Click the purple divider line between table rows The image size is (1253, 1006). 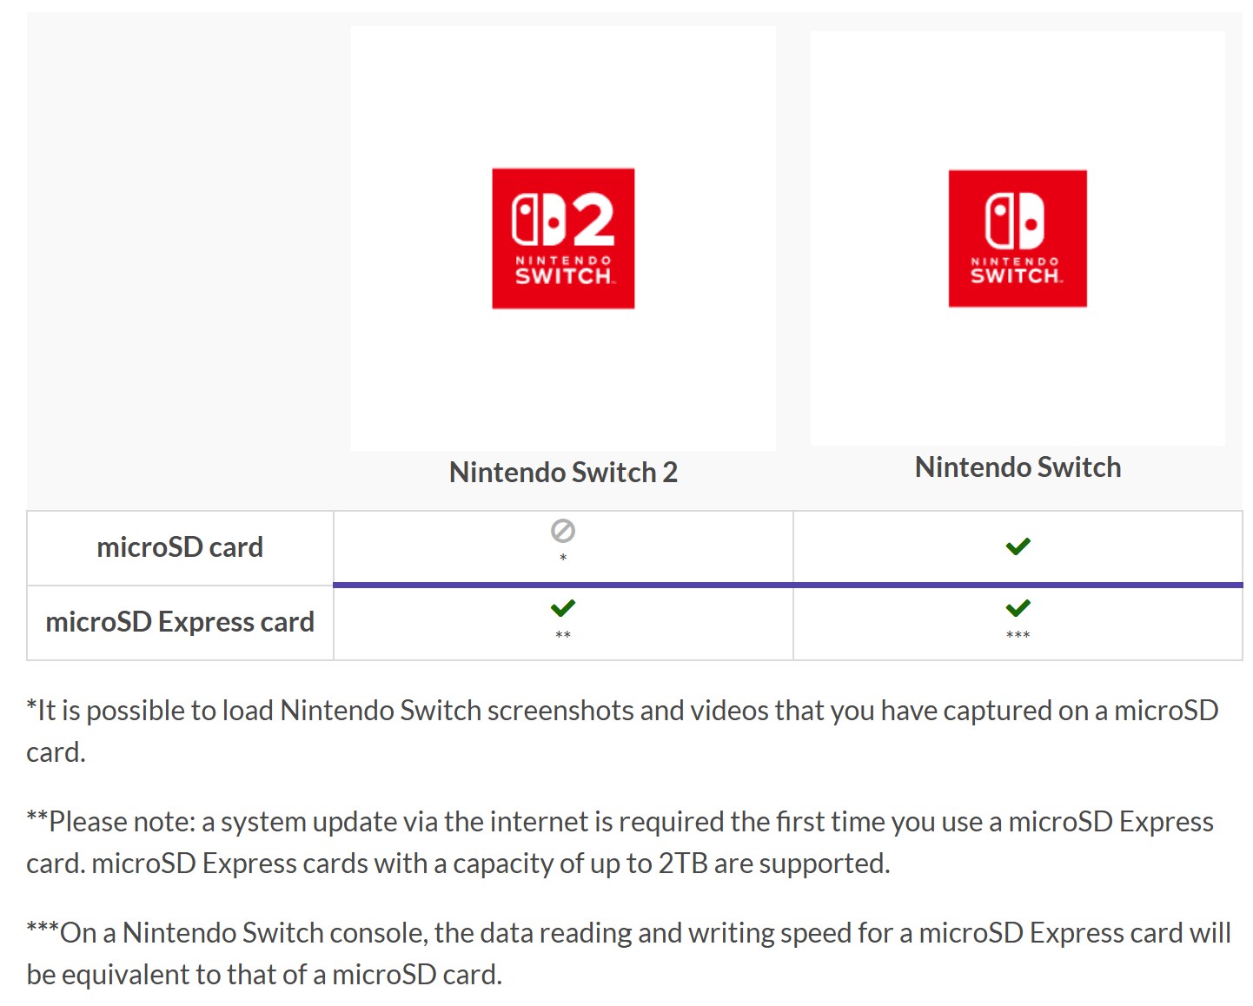(788, 585)
